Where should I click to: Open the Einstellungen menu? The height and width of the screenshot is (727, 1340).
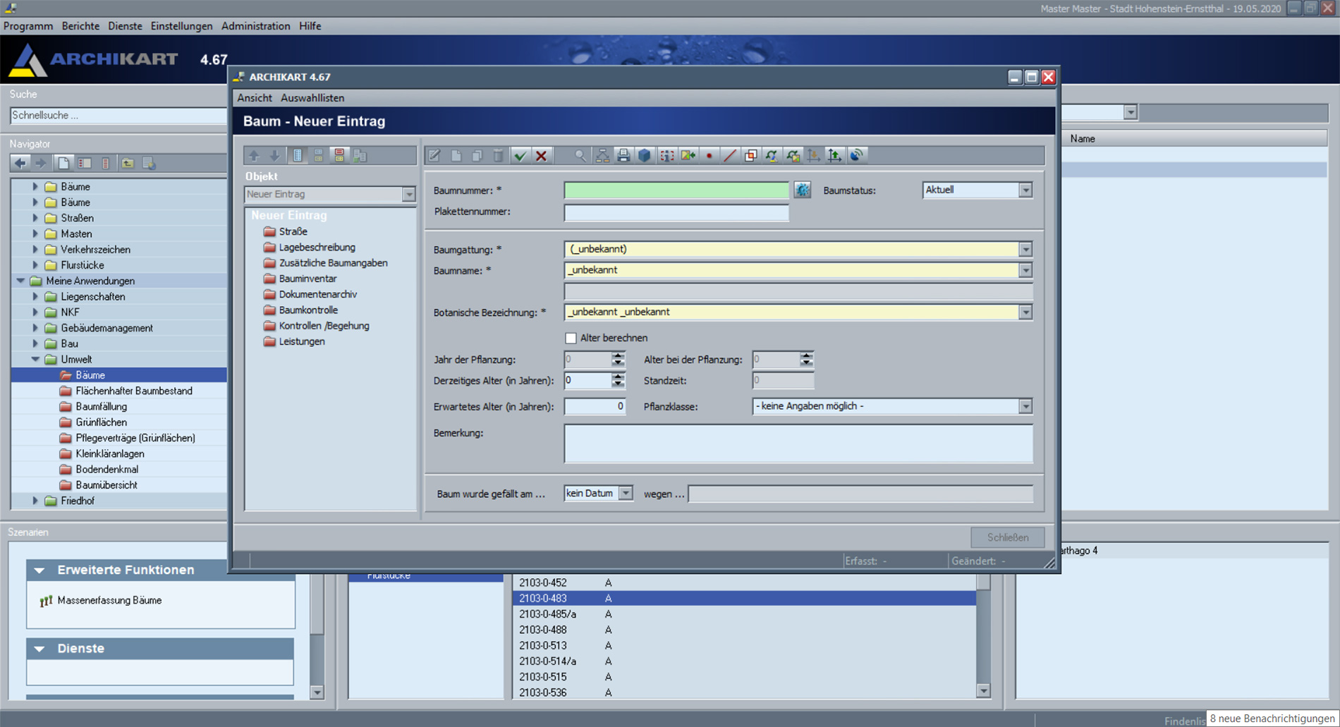tap(181, 26)
